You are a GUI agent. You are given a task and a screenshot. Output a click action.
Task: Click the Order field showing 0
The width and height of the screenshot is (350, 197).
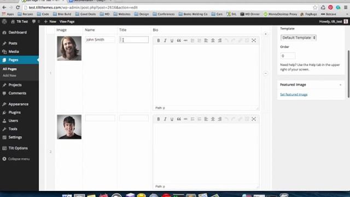[x=288, y=56]
